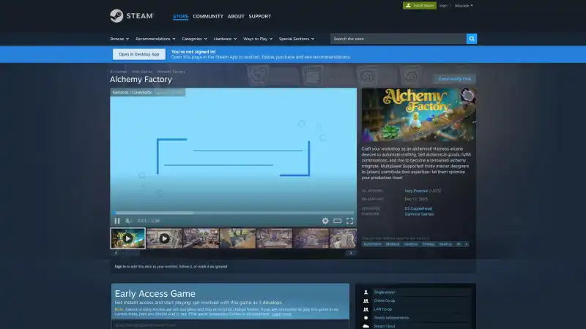Open video settings gear icon
Screen dimensions: 586x329
tap(325, 221)
